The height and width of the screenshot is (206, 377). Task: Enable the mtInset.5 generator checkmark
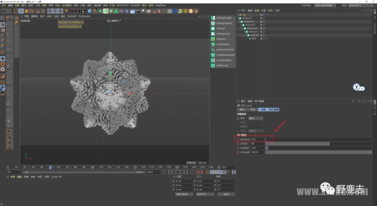[x=264, y=18]
